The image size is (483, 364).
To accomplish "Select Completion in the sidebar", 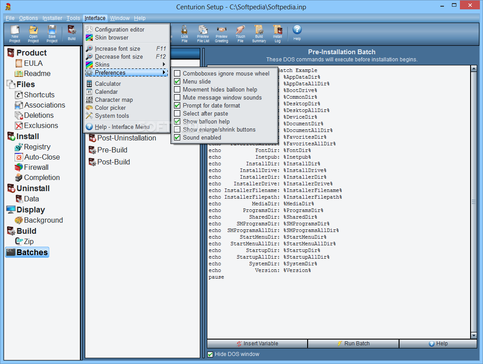I will 37,177.
